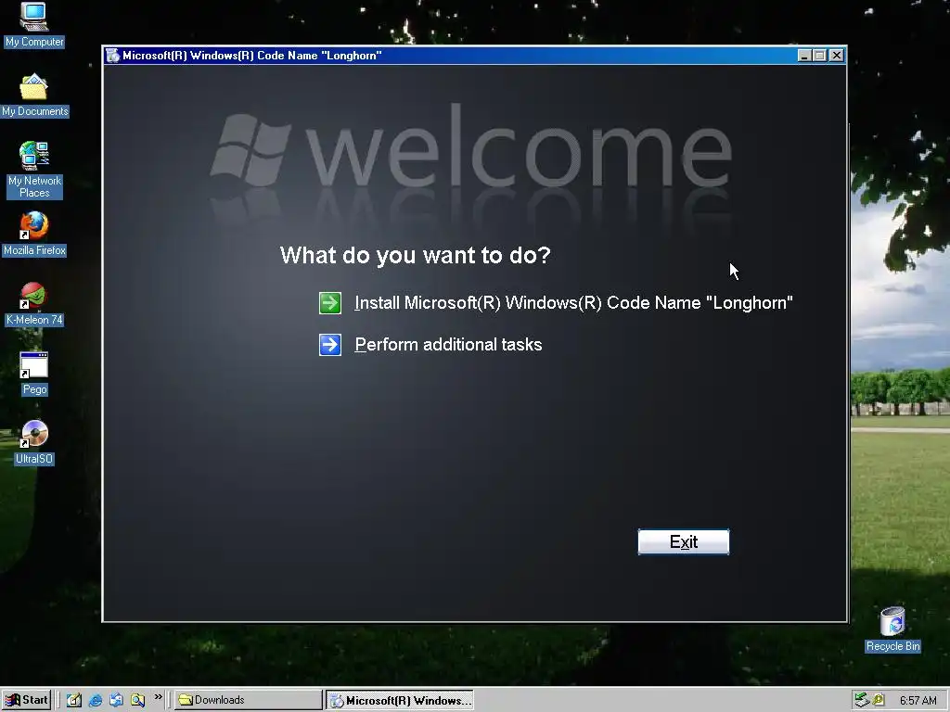Switch to the Downloads taskbar button
Viewport: 950px width, 712px height.
(x=249, y=700)
